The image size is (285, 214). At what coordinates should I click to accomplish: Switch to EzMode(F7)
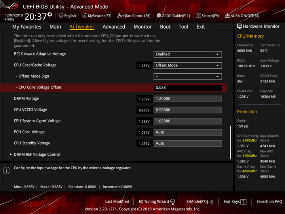point(200,202)
